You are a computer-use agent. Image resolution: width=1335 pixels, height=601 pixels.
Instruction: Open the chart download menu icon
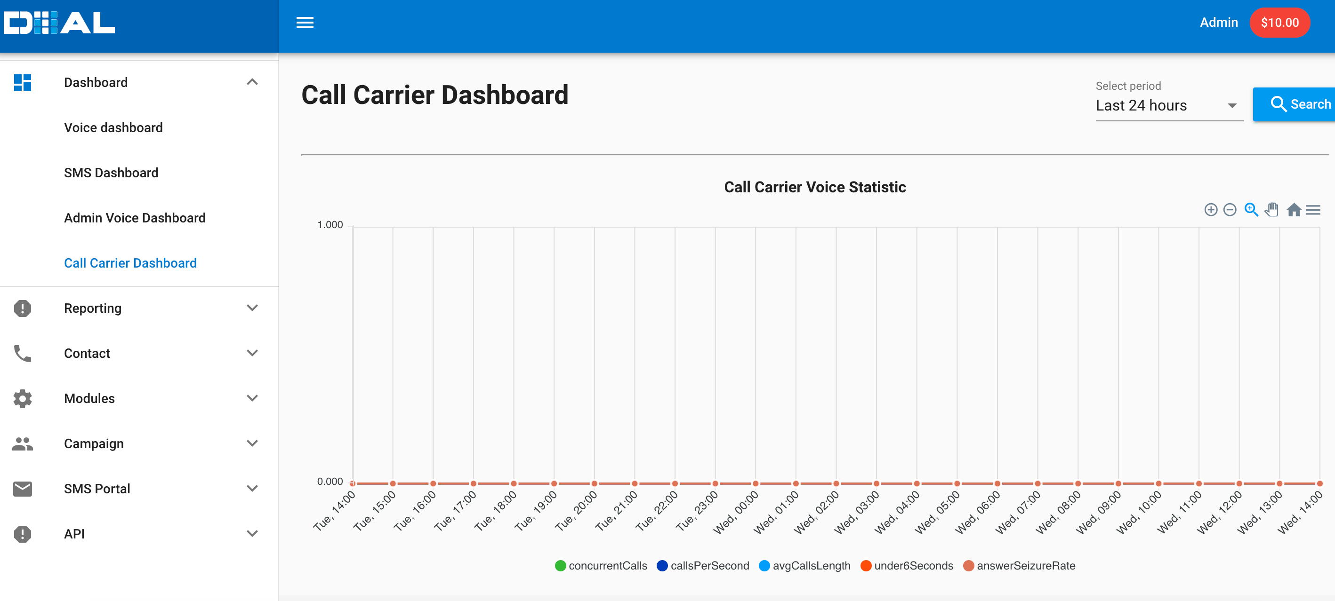(x=1313, y=210)
